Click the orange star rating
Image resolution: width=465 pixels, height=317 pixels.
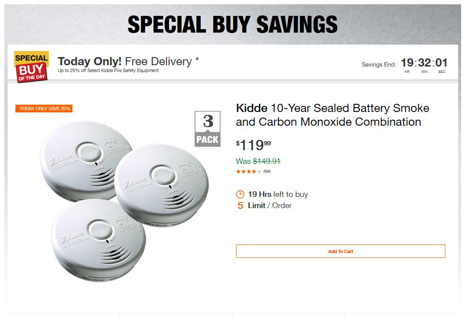(248, 172)
